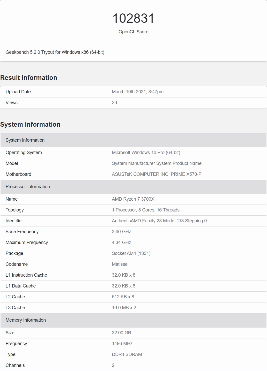The height and width of the screenshot is (371, 267).
Task: Click the Codename value Matisse
Action: click(x=120, y=264)
